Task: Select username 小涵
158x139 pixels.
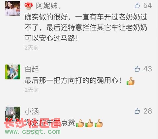Action: click(32, 112)
